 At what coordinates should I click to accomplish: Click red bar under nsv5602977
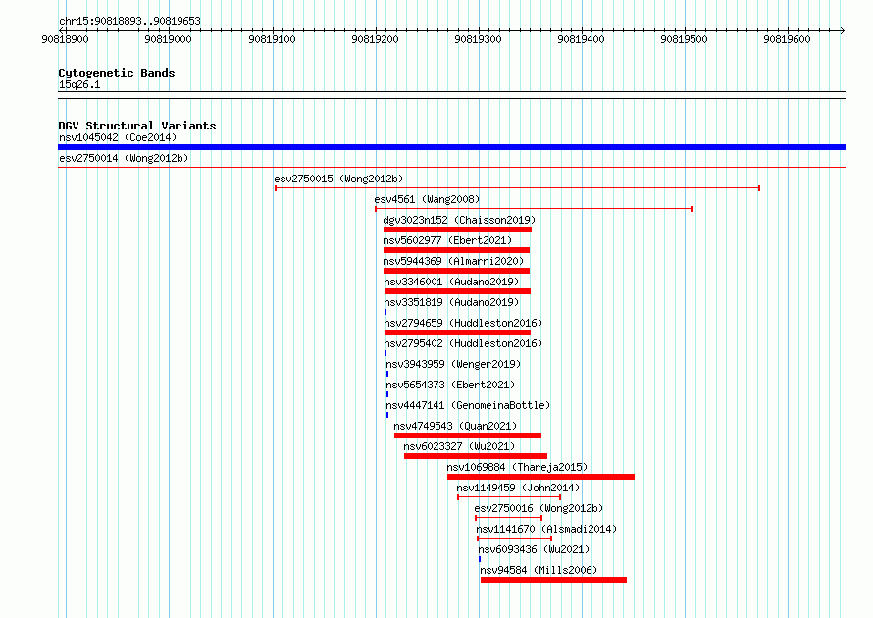coord(456,250)
